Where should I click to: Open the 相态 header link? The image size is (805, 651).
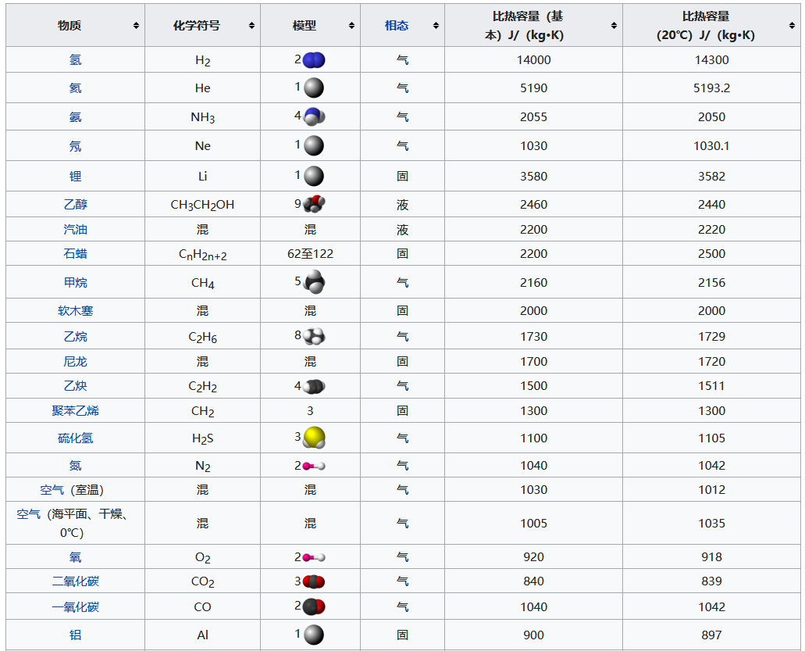[x=397, y=25]
